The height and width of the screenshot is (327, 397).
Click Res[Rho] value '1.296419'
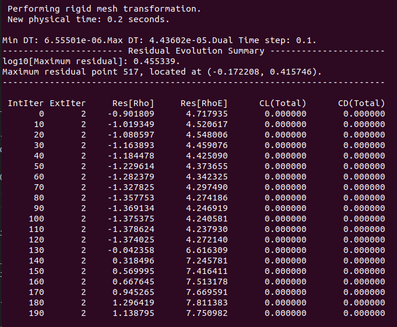[x=133, y=303]
